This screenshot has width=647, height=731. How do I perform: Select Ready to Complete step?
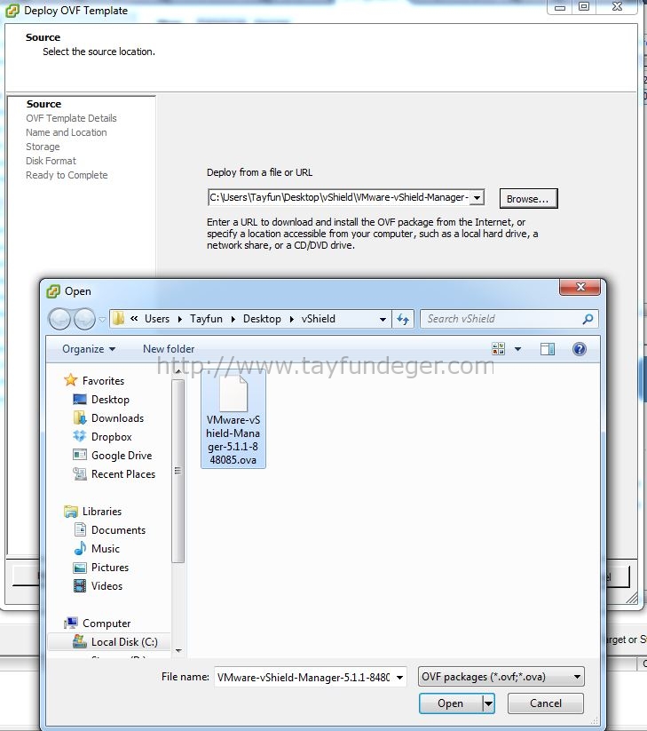67,175
